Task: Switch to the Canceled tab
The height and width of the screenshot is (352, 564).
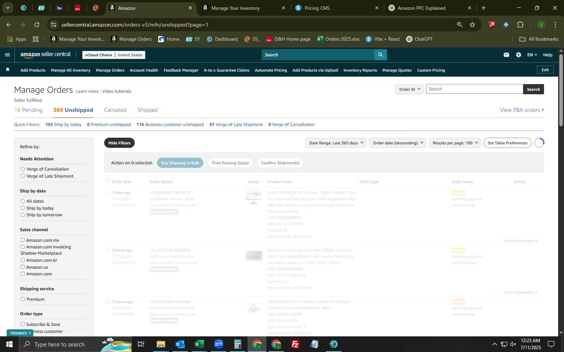Action: pyautogui.click(x=115, y=110)
